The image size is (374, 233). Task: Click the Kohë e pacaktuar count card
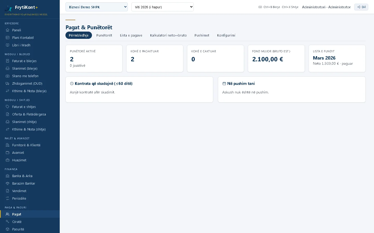coord(155,59)
